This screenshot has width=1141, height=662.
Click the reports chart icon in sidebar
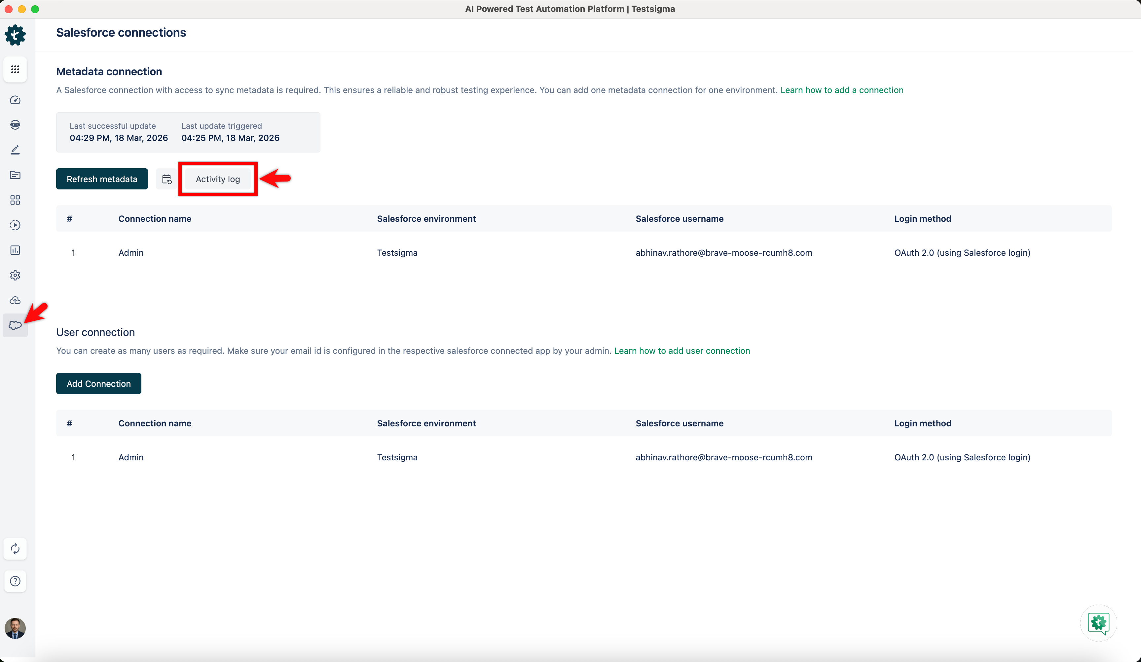pos(15,250)
